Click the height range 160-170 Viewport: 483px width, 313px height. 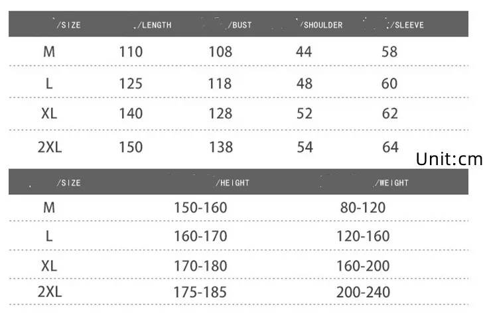200,236
